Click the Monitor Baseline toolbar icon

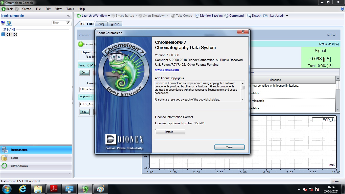coord(197,16)
